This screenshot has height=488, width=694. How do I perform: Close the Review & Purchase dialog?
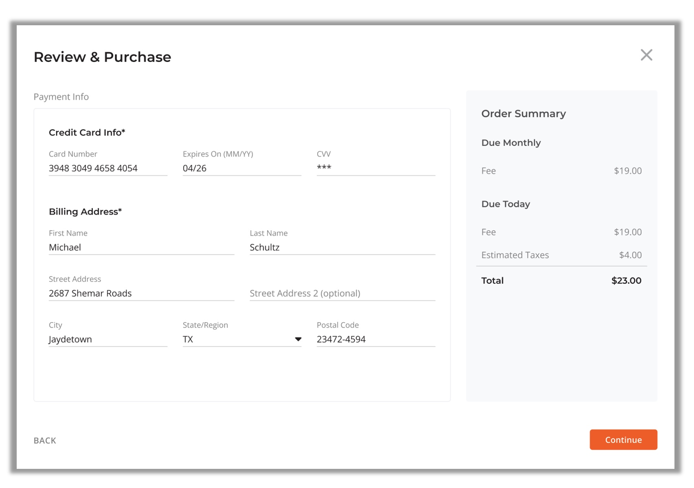click(646, 55)
